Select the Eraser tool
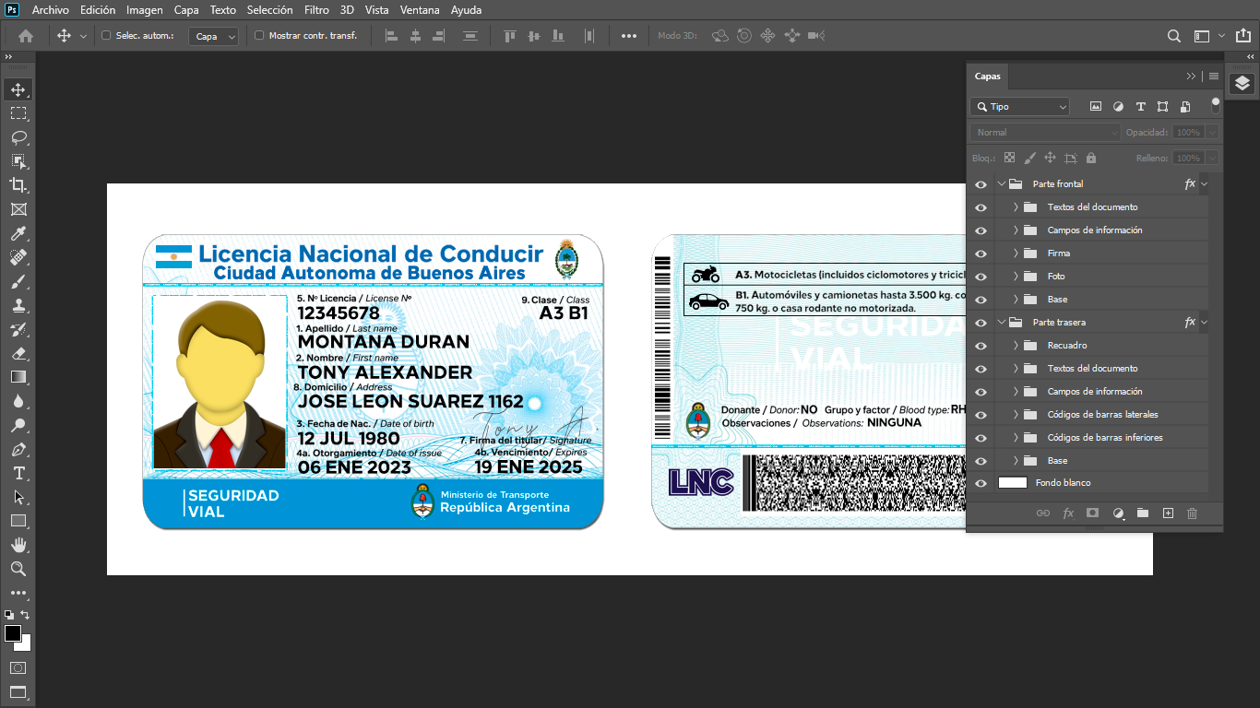 pyautogui.click(x=18, y=353)
